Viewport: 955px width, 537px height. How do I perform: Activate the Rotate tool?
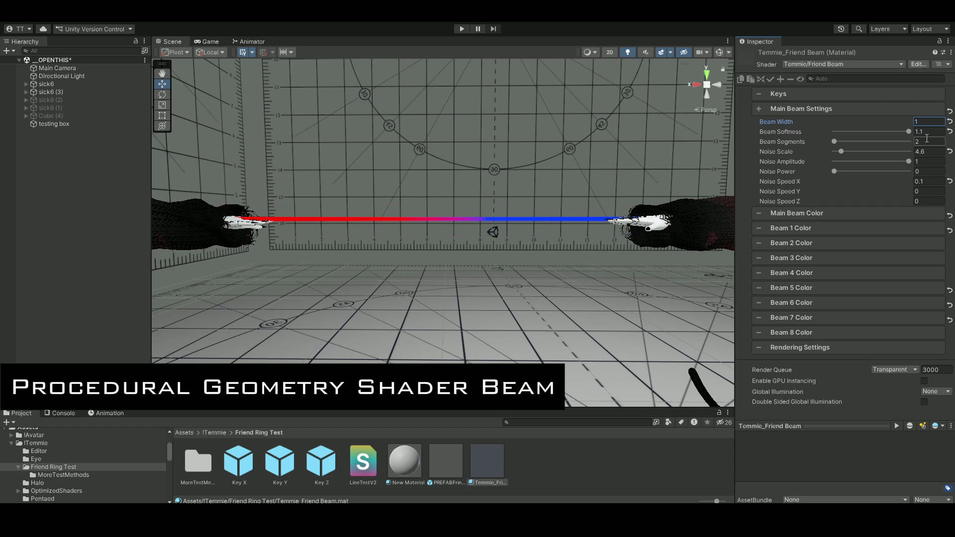tap(162, 94)
